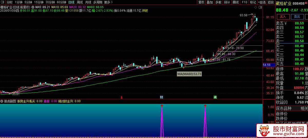Viewport: 308px width, 138px height.
Task: Click the ¥ icon next to 卖五
Action: pos(286,23)
